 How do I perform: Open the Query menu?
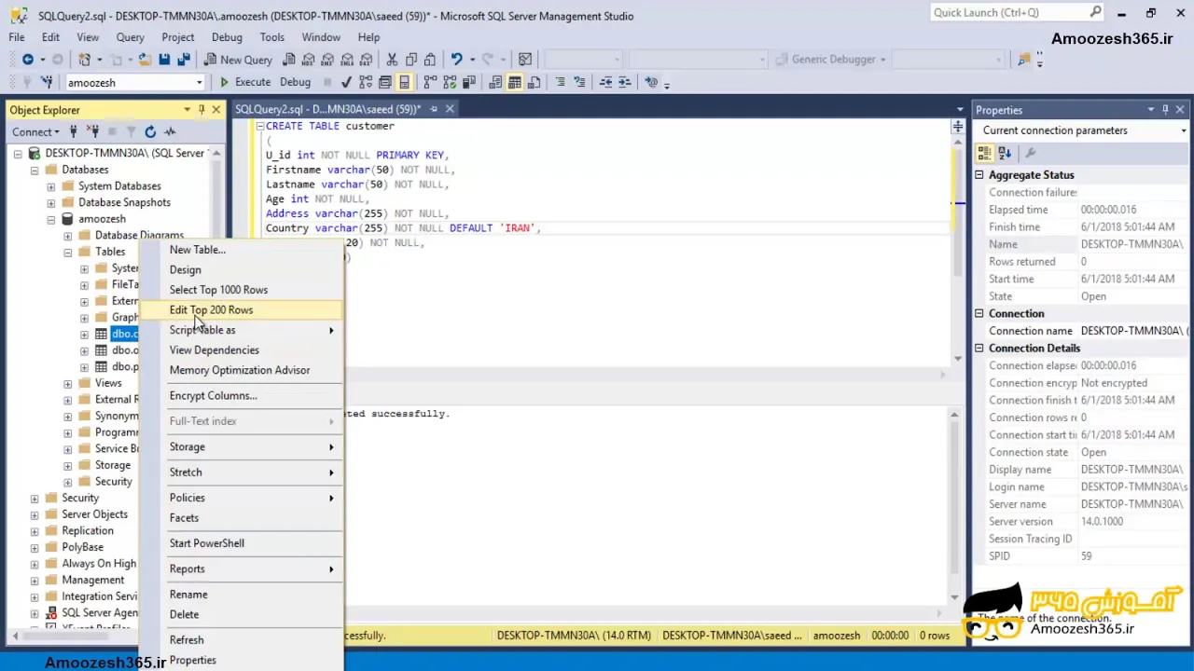click(130, 37)
